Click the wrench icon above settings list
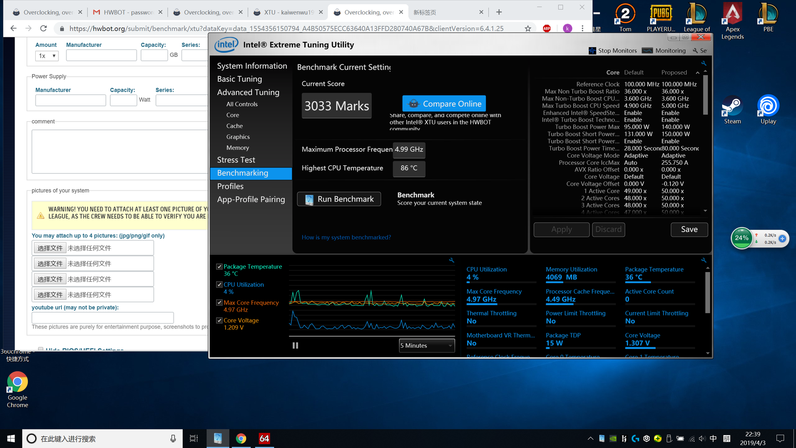 tap(704, 63)
